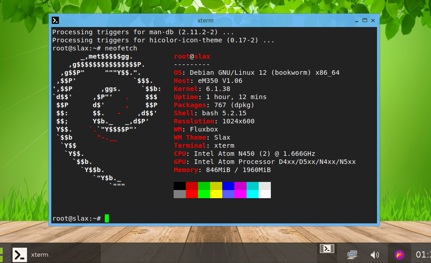Click the 'CPU: Intel Atom N450' line
The width and height of the screenshot is (431, 263).
tap(244, 154)
